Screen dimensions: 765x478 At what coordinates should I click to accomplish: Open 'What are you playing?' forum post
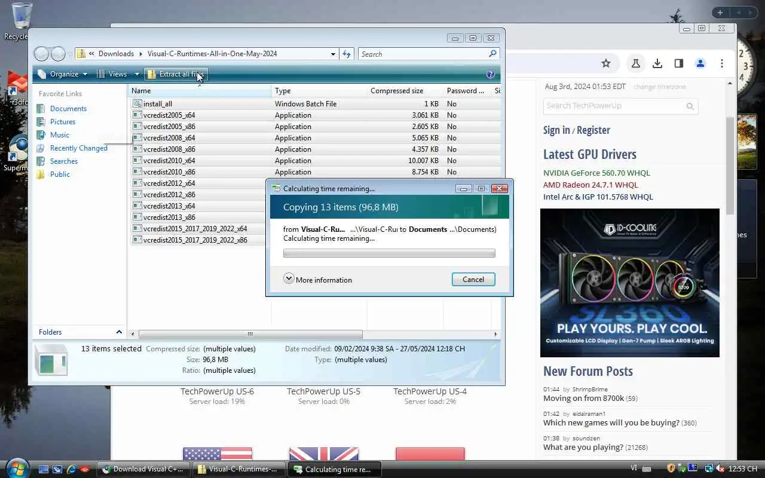tap(583, 448)
